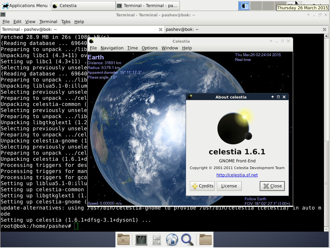The width and height of the screenshot is (330, 248).
Task: Click the 'Distance: 31891 km' text
Action: click(105, 63)
